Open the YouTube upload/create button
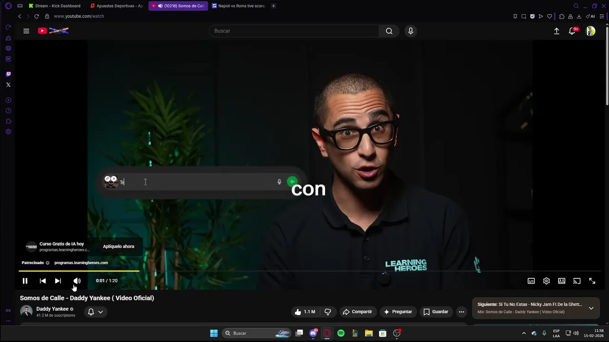 click(x=557, y=31)
